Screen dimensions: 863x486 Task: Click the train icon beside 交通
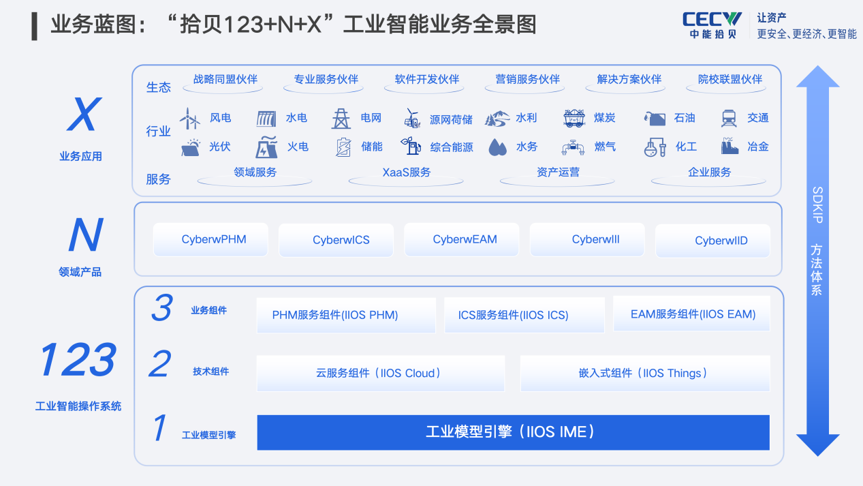coord(729,119)
